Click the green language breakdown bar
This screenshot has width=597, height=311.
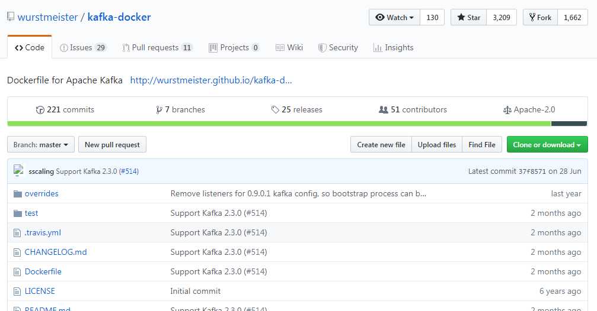point(279,124)
